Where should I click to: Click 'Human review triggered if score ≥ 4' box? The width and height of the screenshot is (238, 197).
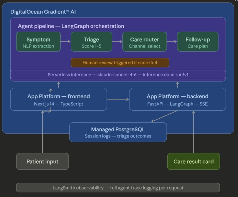[120, 63]
